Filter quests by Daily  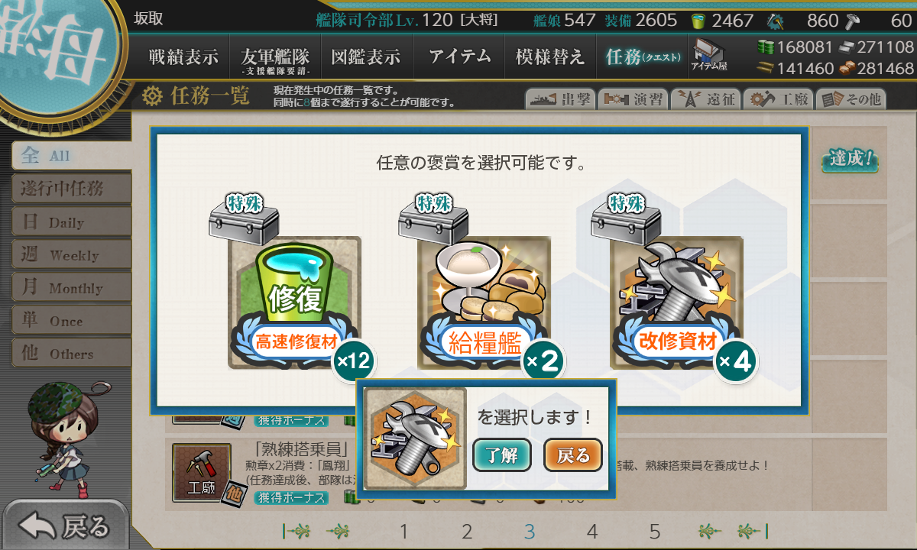(70, 222)
